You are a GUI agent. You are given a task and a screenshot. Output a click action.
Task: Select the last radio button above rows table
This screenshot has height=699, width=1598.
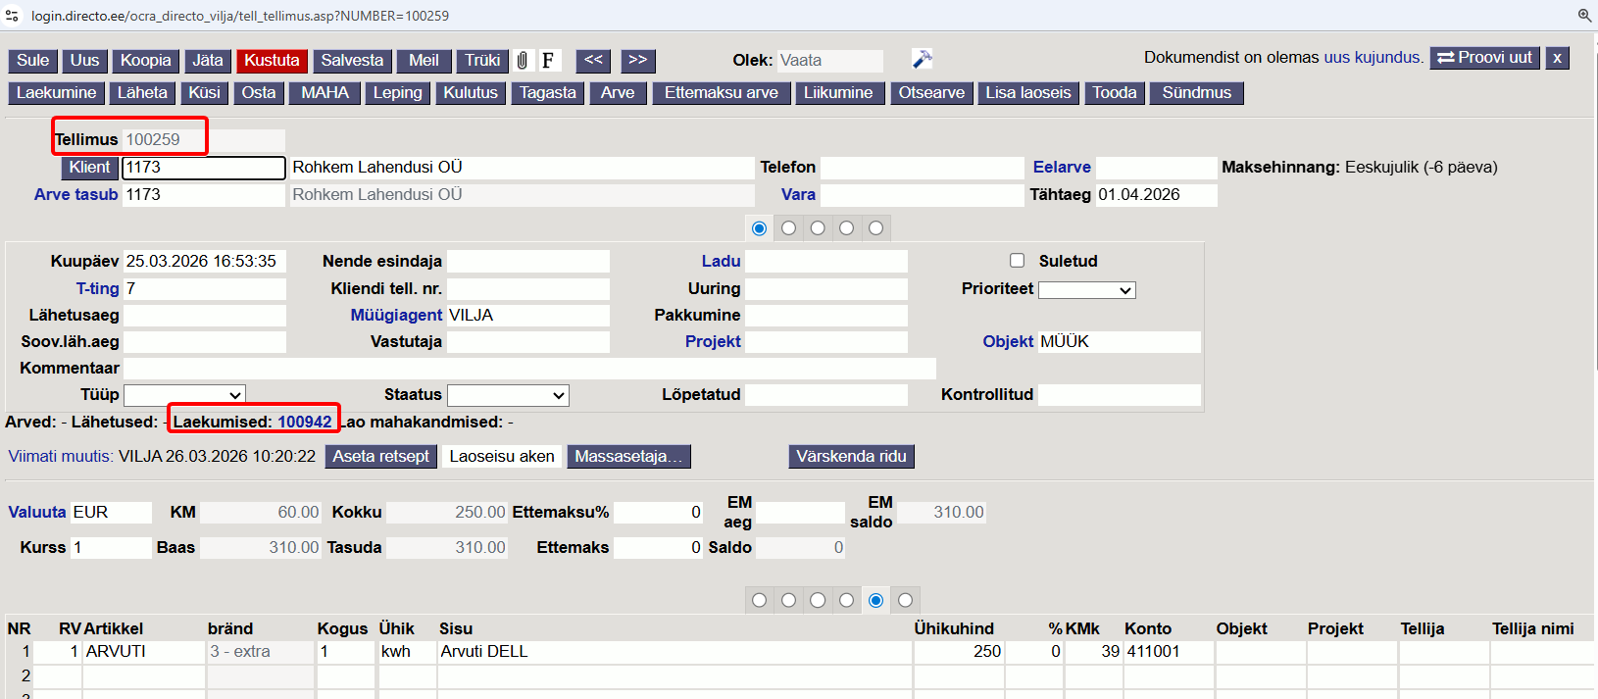(905, 600)
